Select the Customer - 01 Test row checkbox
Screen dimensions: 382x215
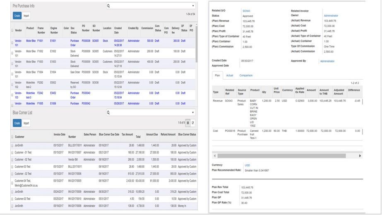(x=12, y=152)
